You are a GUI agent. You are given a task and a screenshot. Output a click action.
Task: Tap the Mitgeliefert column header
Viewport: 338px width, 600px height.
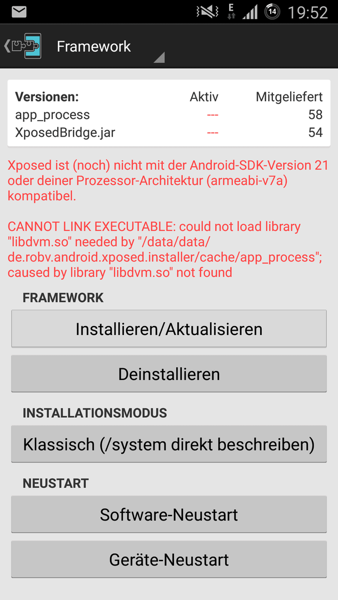click(x=290, y=97)
